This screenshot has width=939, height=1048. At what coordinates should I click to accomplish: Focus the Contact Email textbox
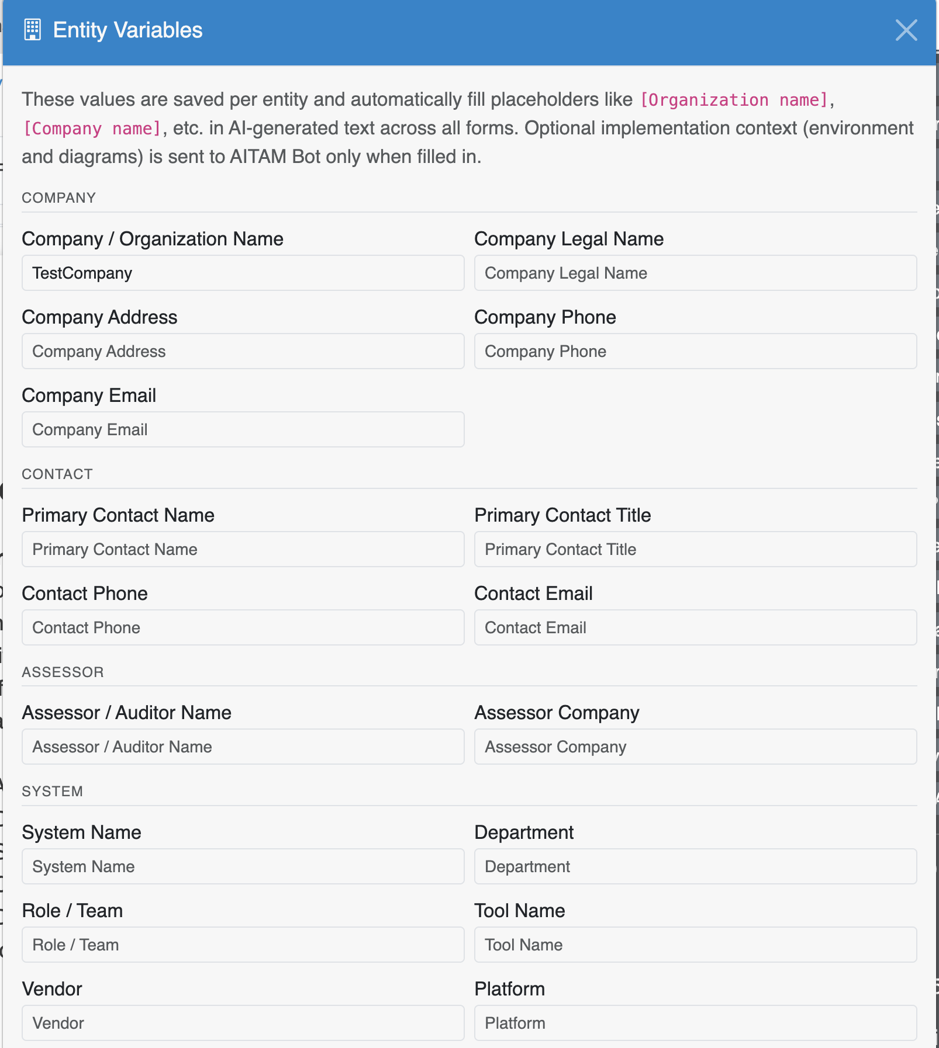pyautogui.click(x=696, y=627)
